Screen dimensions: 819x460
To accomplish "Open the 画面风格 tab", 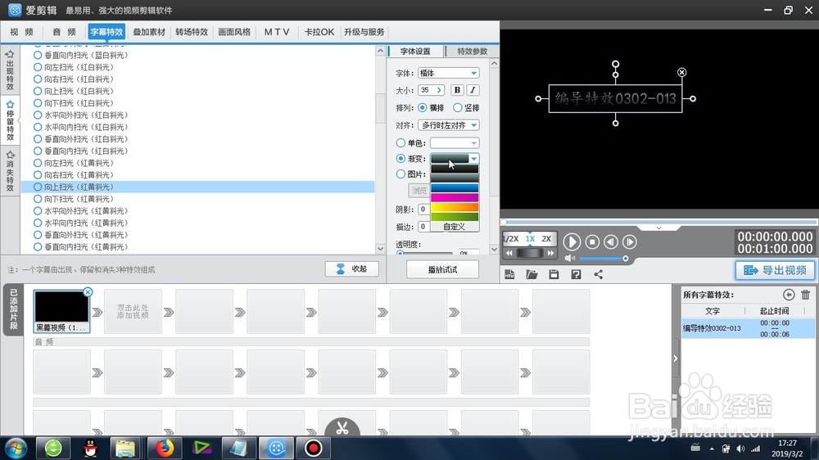I will [x=234, y=32].
